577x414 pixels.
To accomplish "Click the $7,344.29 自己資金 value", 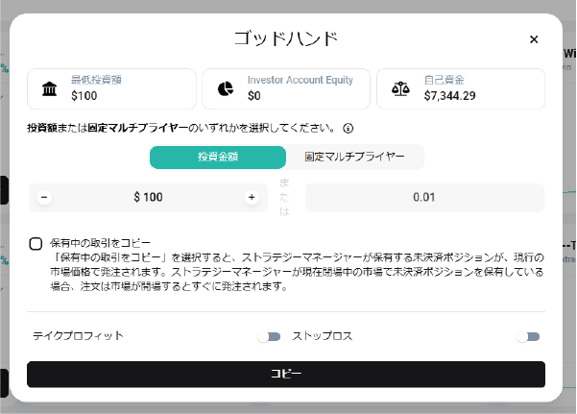I will point(449,96).
